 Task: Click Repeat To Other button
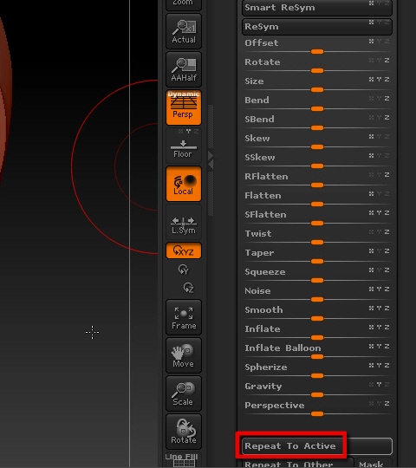pyautogui.click(x=298, y=463)
